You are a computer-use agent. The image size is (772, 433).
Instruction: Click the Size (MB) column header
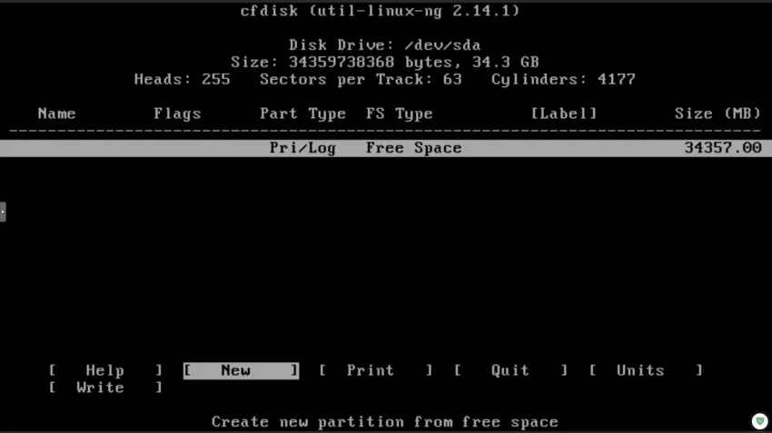click(718, 113)
